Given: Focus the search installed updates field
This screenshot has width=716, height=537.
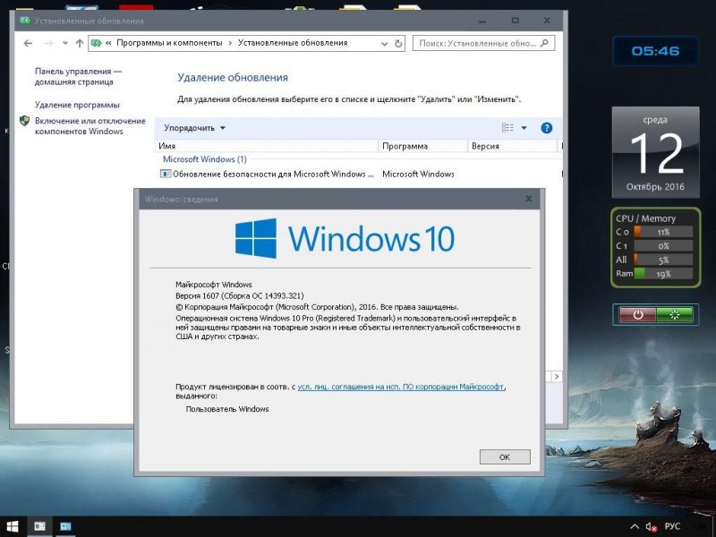Looking at the screenshot, I should pyautogui.click(x=478, y=43).
